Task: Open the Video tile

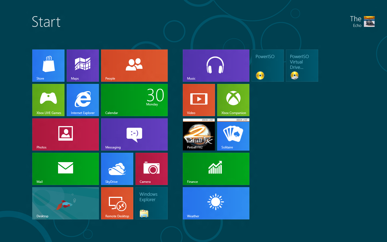Action: click(199, 100)
